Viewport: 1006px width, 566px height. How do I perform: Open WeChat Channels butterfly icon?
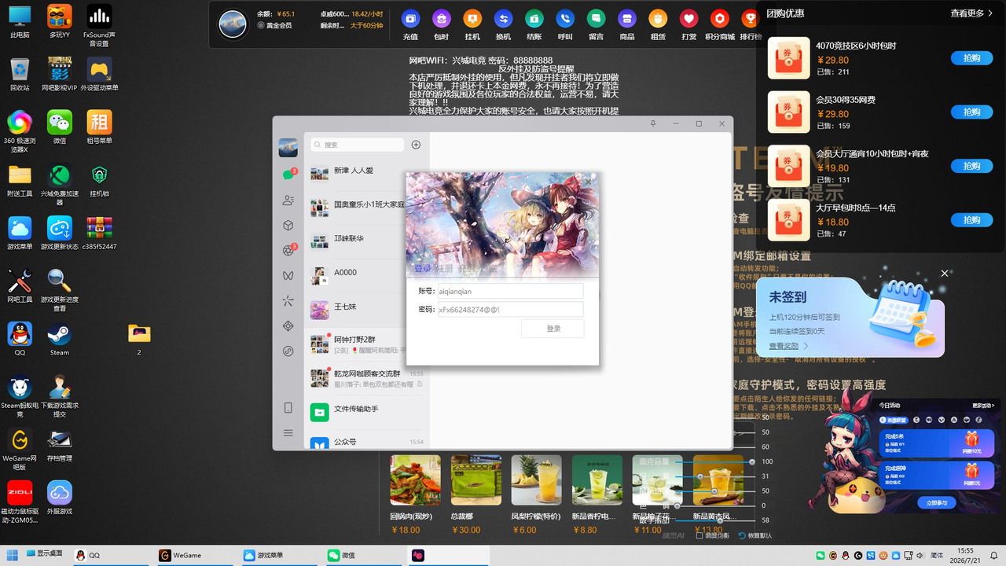(x=288, y=276)
